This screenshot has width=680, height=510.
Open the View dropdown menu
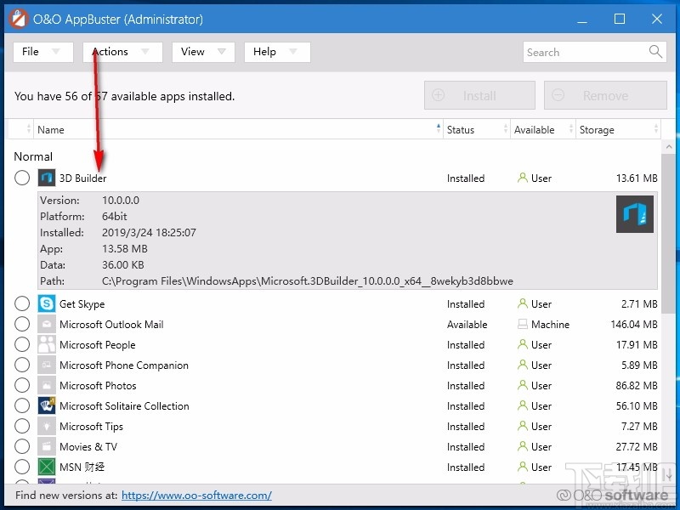202,52
